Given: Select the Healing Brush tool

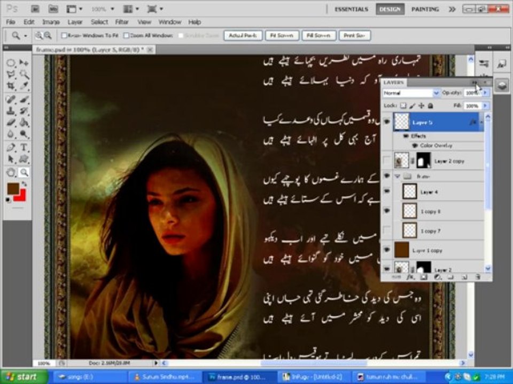Looking at the screenshot, I should pyautogui.click(x=11, y=99).
